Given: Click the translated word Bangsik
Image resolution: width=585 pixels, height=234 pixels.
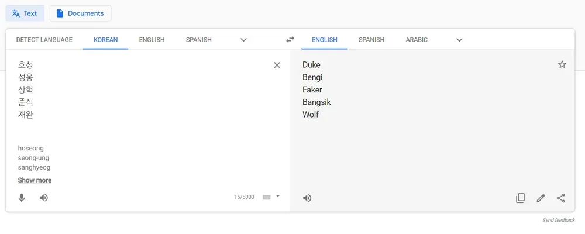Looking at the screenshot, I should coord(316,102).
